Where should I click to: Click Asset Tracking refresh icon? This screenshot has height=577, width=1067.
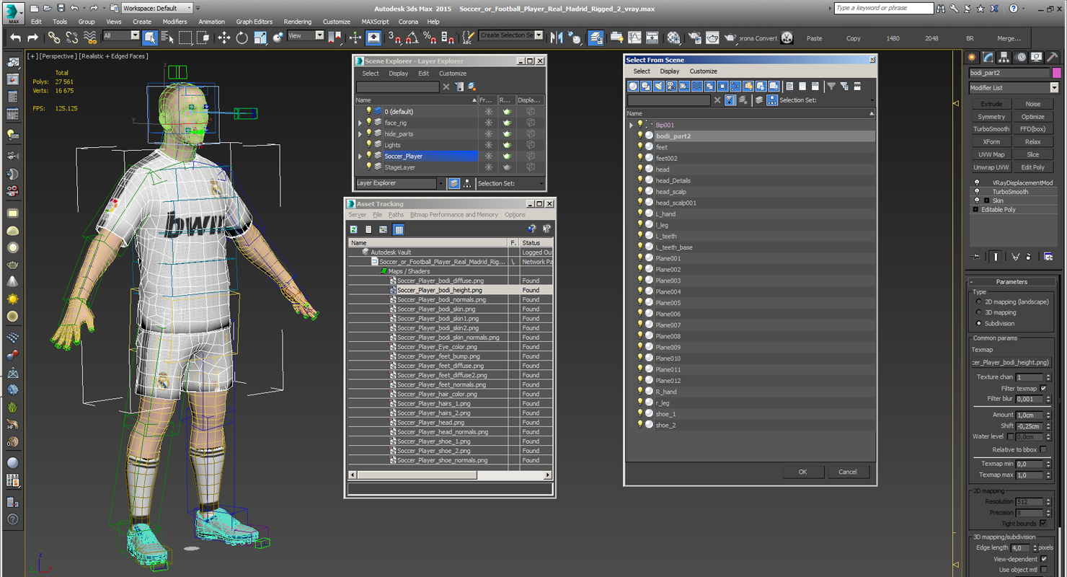tap(354, 229)
